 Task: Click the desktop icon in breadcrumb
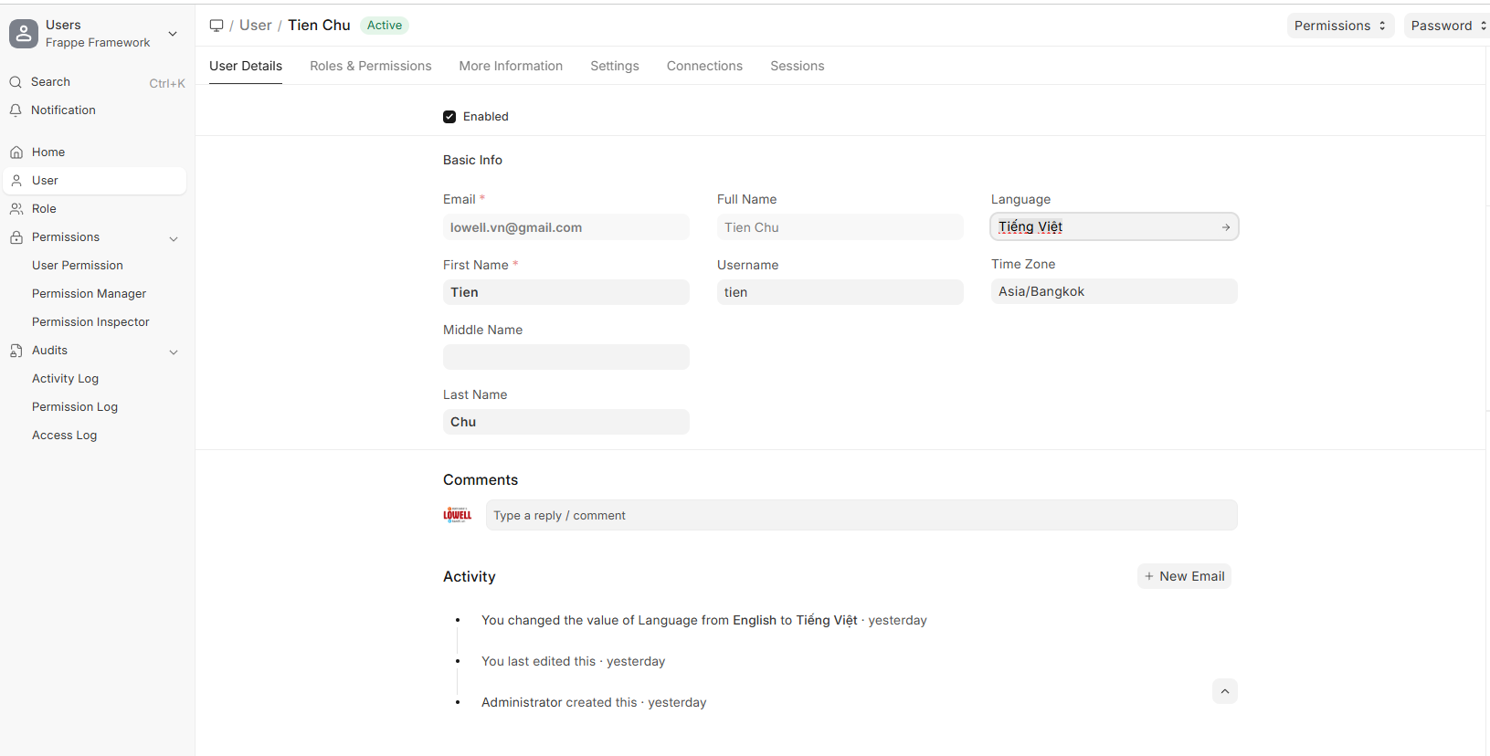pyautogui.click(x=217, y=26)
